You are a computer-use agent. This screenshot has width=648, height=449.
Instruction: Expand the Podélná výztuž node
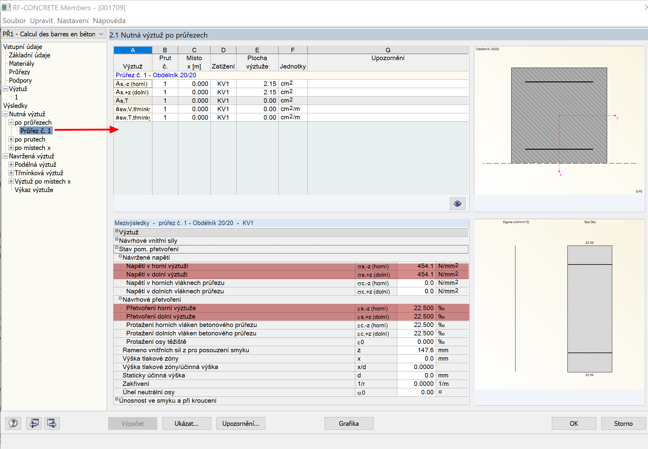pos(11,164)
